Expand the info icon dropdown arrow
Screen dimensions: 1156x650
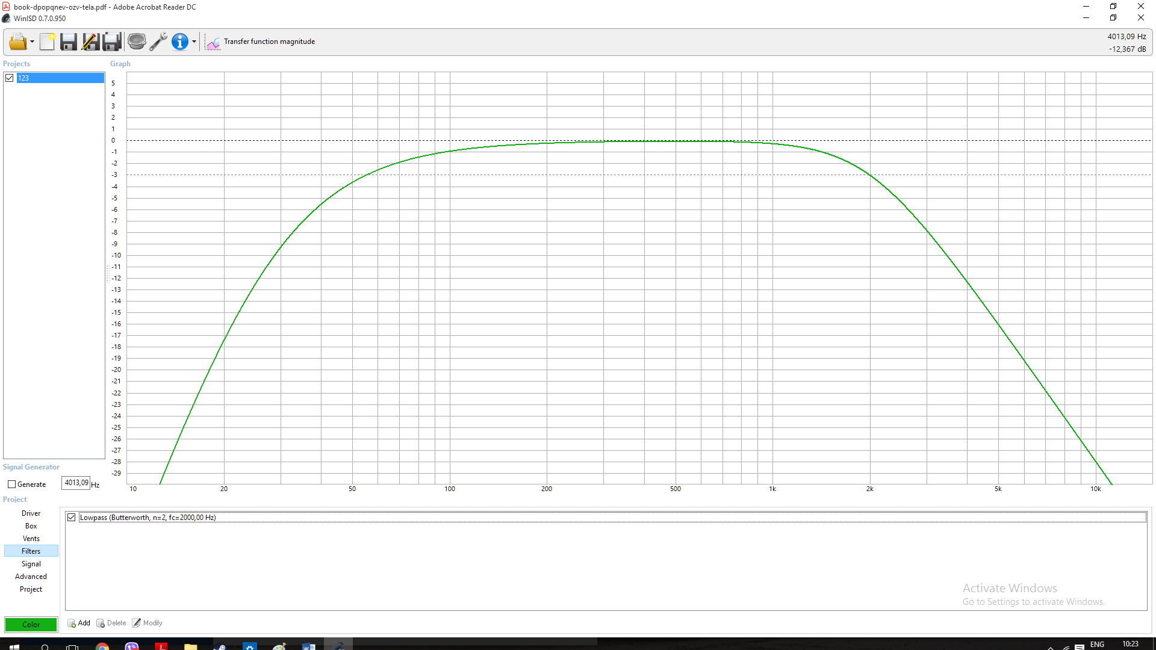pos(194,42)
